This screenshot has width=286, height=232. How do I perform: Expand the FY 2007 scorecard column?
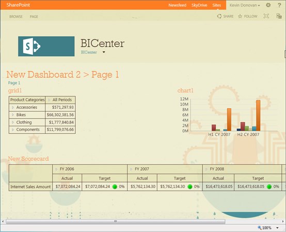pos(131,169)
